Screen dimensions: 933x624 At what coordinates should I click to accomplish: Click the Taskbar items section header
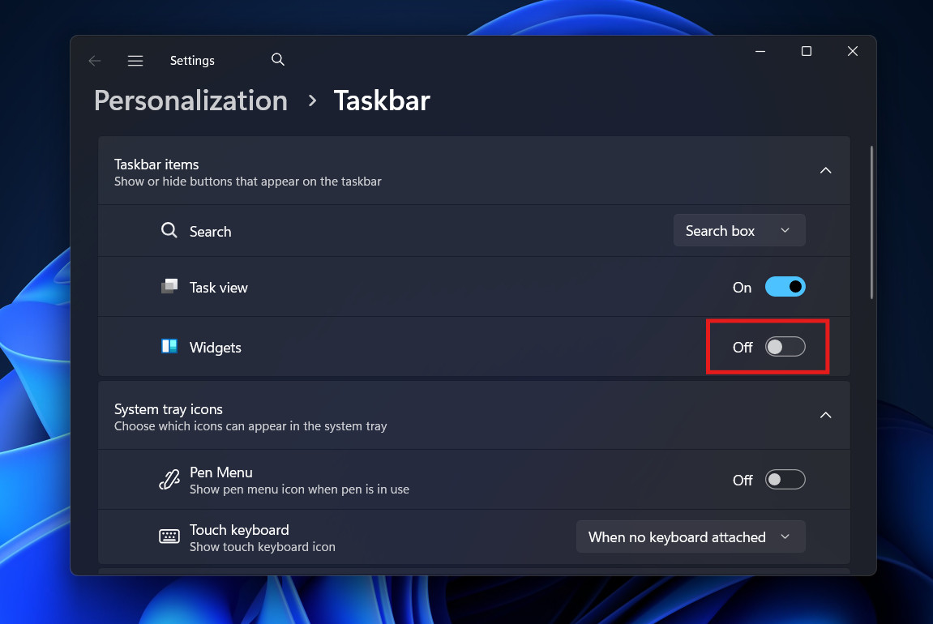point(156,164)
